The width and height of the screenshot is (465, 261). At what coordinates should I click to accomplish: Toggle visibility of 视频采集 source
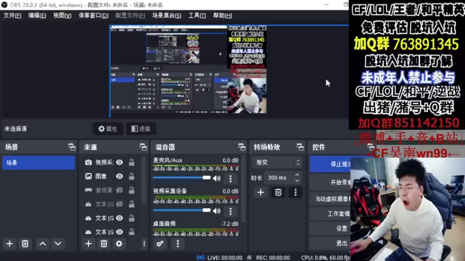[x=120, y=162]
